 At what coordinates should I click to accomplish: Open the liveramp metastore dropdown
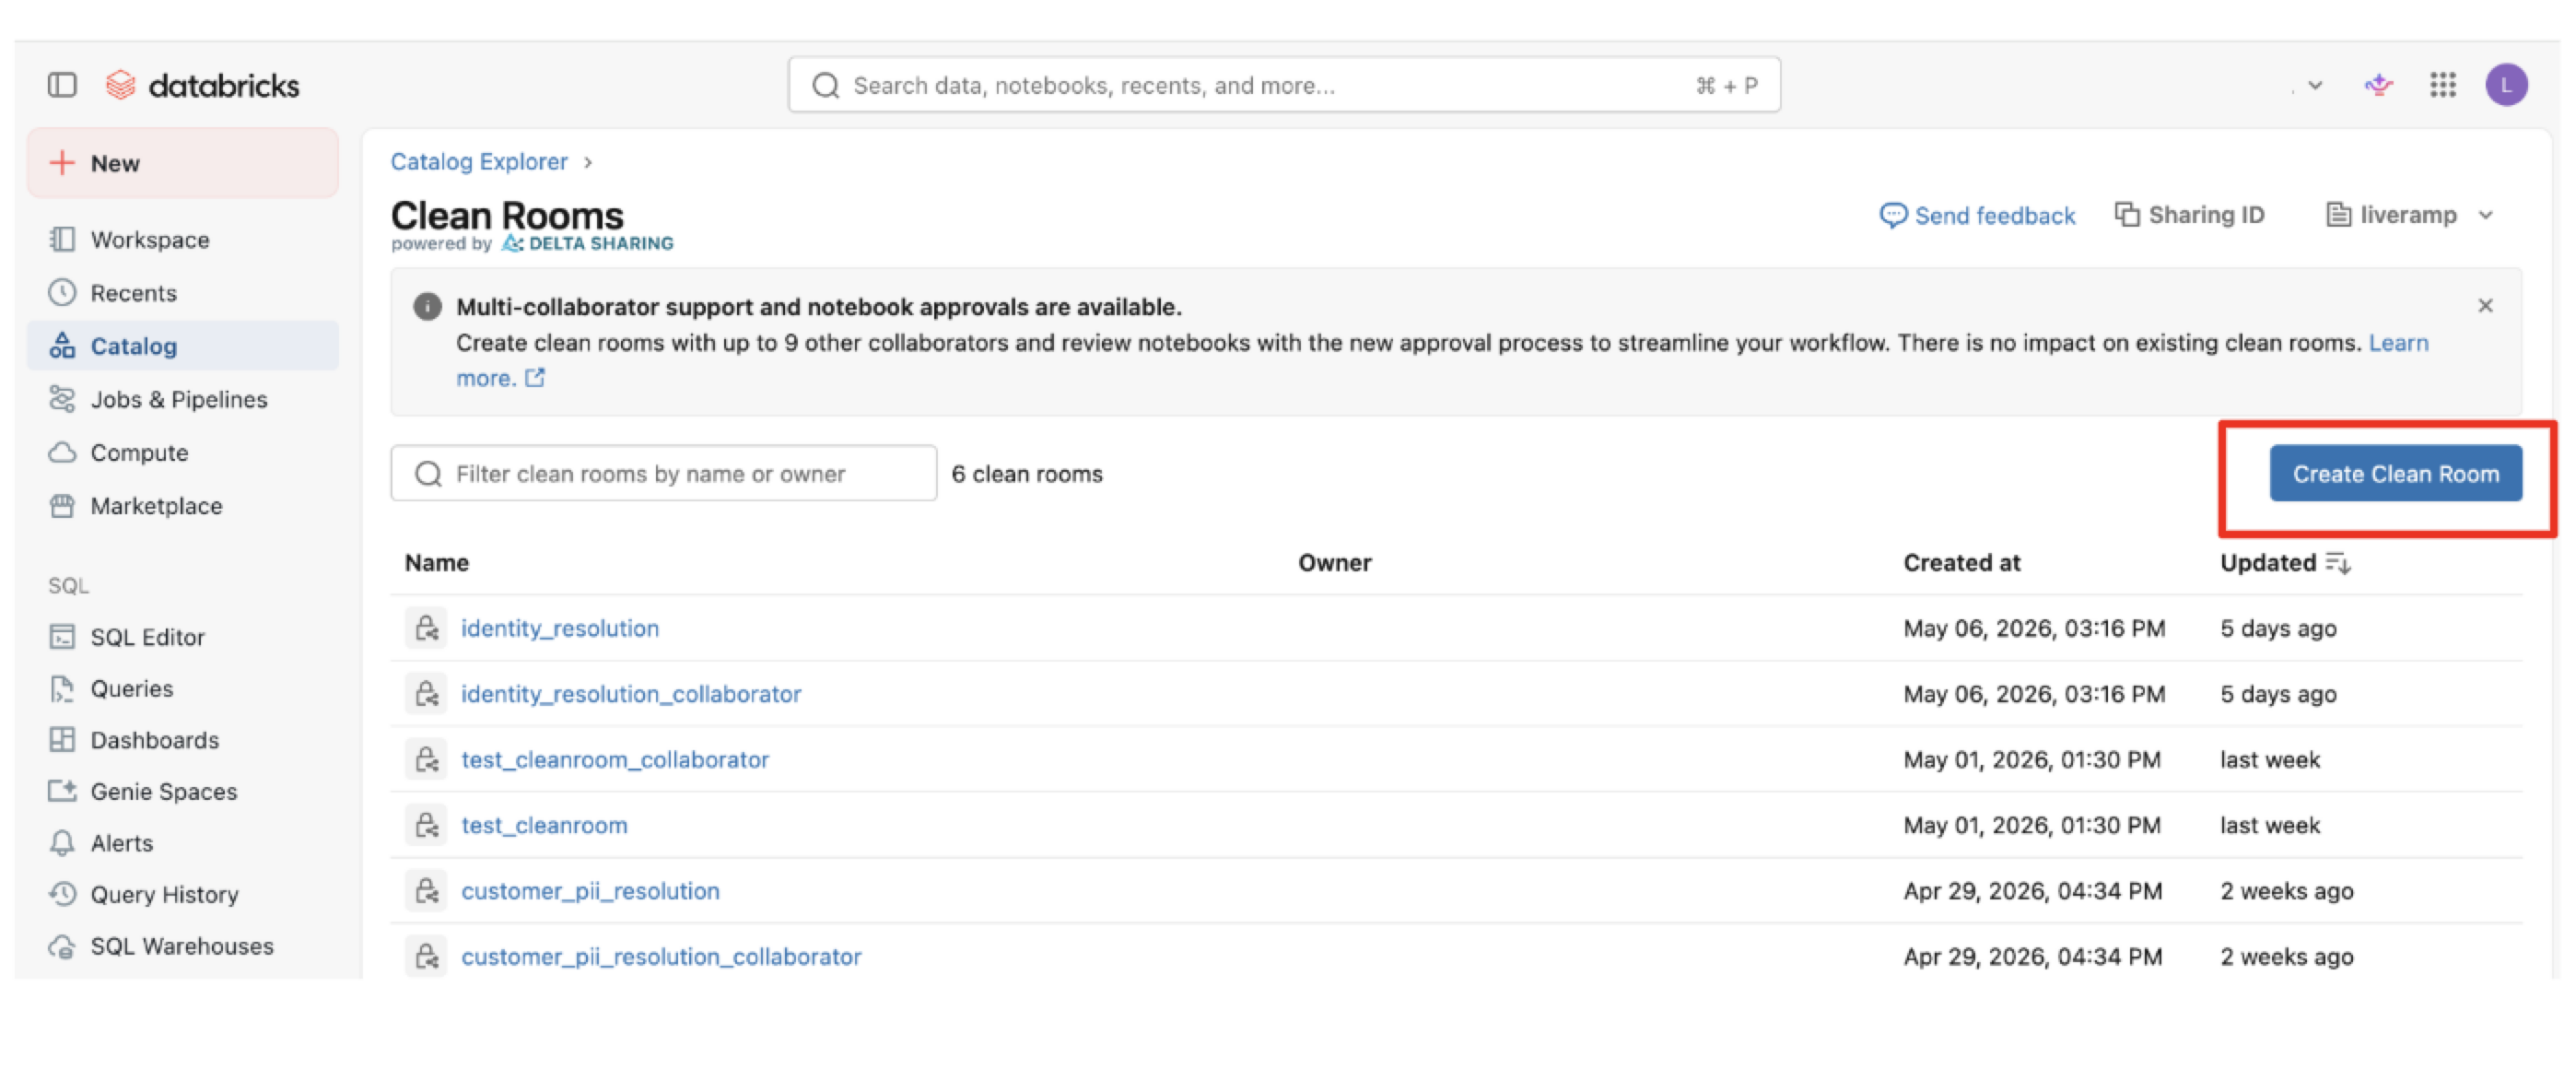tap(2410, 215)
